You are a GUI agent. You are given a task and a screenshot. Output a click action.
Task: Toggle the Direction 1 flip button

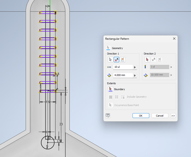tap(117, 60)
